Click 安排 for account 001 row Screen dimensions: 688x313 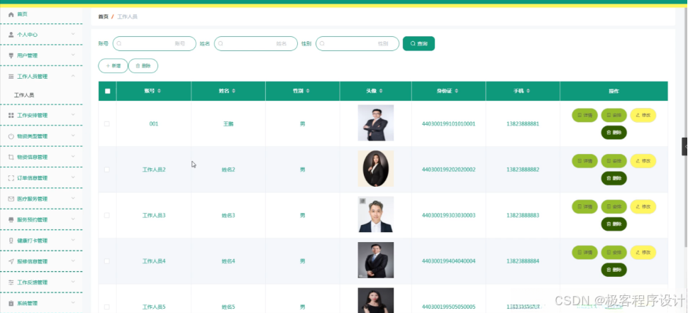[x=614, y=115]
